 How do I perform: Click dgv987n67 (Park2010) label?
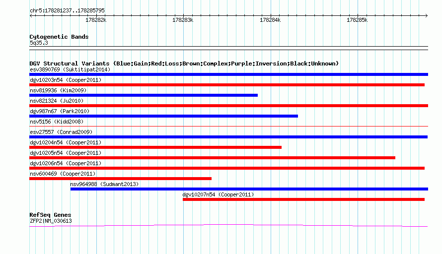click(x=60, y=111)
